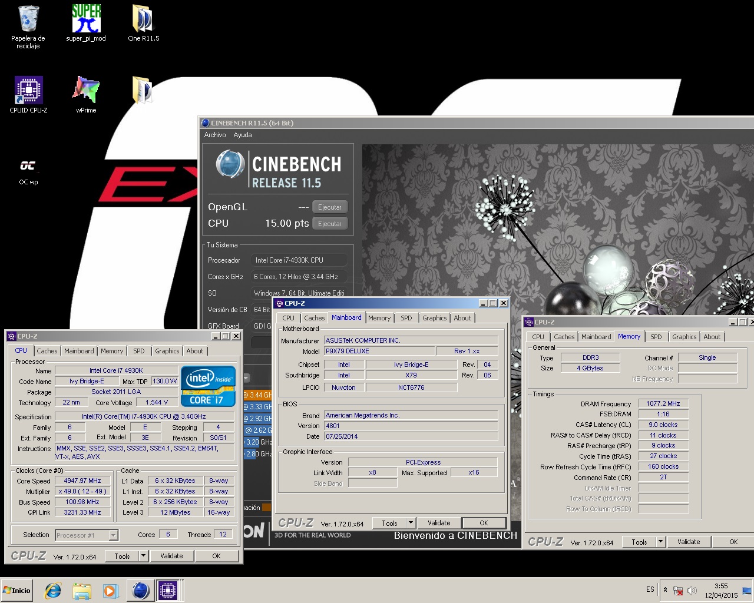Select Graphics tab in middle CPU-Z window
Screen dimensions: 754x603
435,318
